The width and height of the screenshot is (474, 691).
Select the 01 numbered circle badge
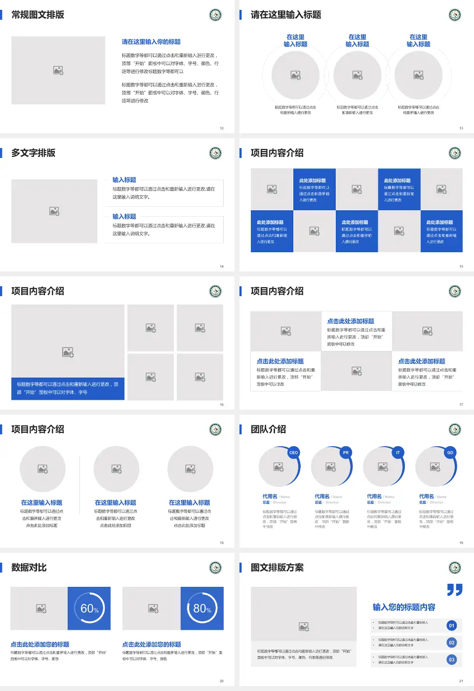(x=451, y=626)
